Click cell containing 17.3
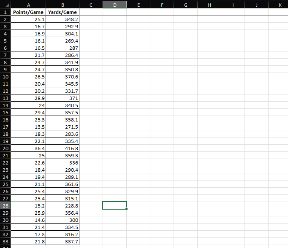 (28, 234)
